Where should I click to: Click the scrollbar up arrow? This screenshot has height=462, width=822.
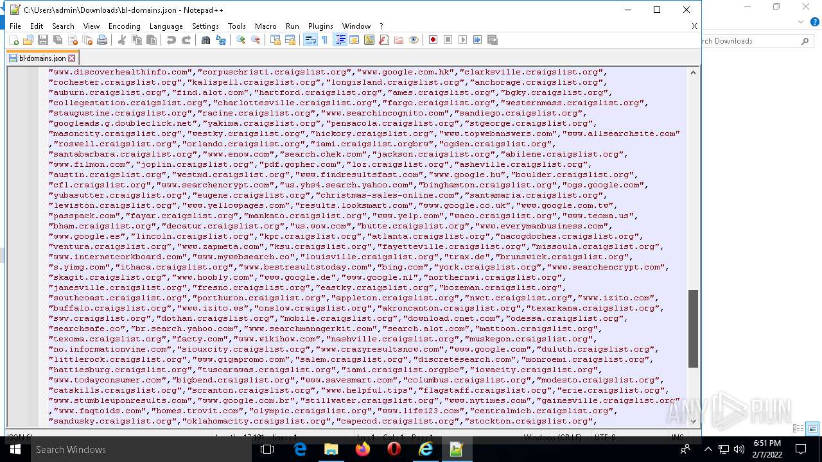(693, 73)
